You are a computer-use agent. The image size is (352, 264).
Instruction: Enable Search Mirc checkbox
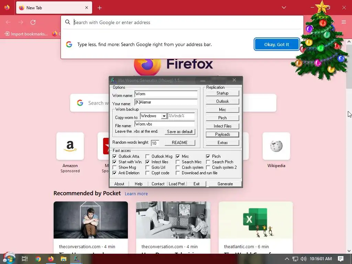point(178,162)
